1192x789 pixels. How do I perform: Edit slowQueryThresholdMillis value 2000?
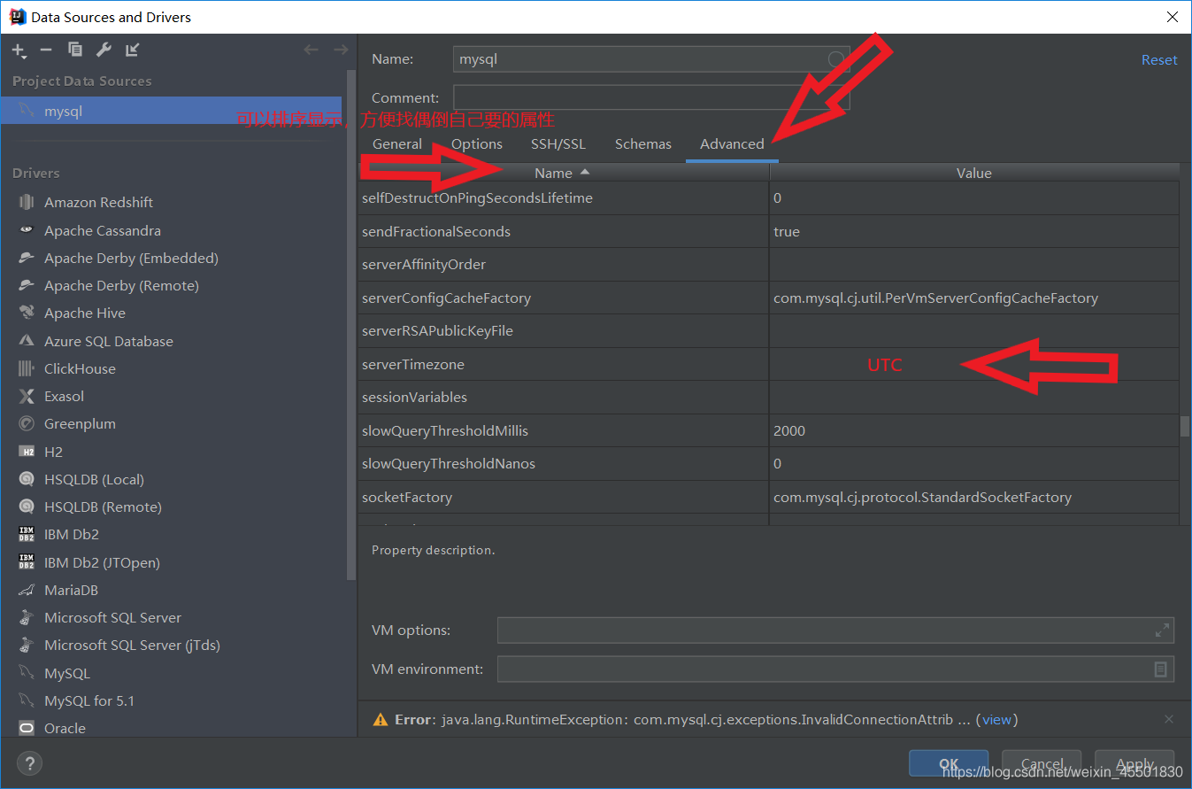[974, 430]
